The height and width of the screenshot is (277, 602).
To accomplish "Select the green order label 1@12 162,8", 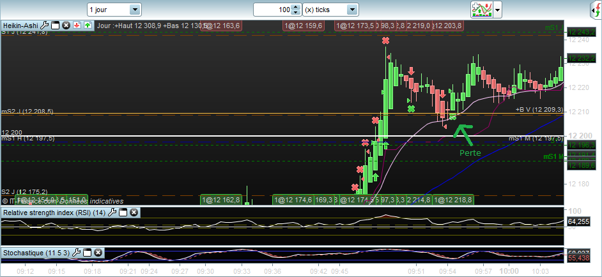I will point(222,200).
